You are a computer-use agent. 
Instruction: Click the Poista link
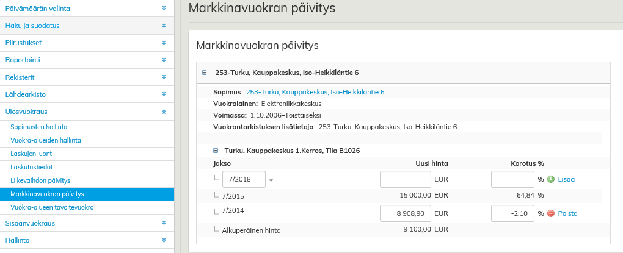point(567,213)
